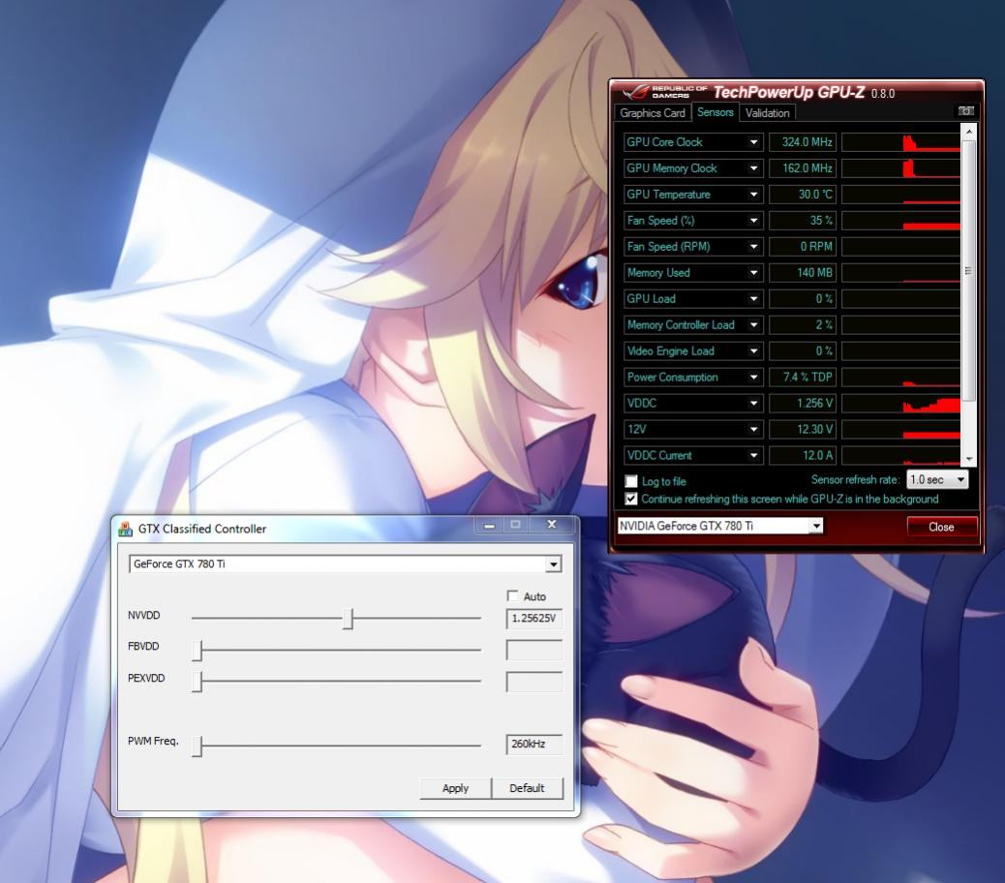Open the Memory Controller Load dropdown
The image size is (1005, 883).
[753, 325]
